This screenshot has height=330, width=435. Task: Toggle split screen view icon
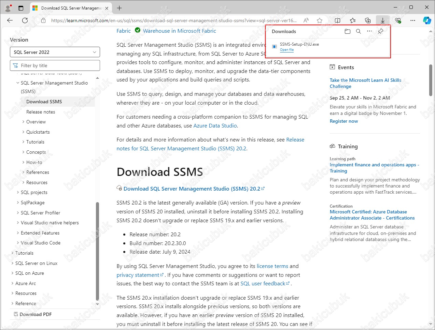click(x=338, y=20)
